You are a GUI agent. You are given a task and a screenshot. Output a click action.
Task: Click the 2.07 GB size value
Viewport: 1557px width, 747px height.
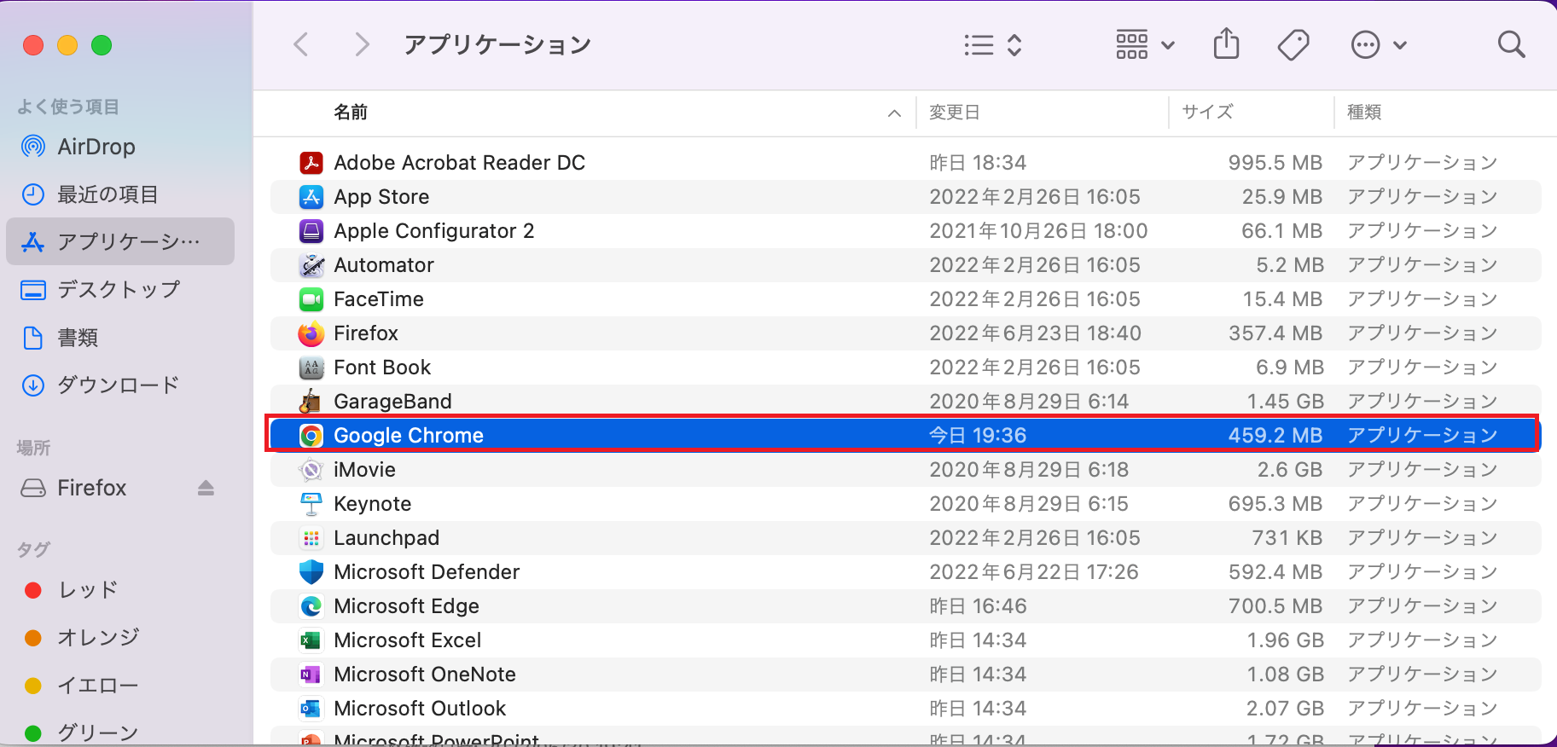click(1285, 709)
